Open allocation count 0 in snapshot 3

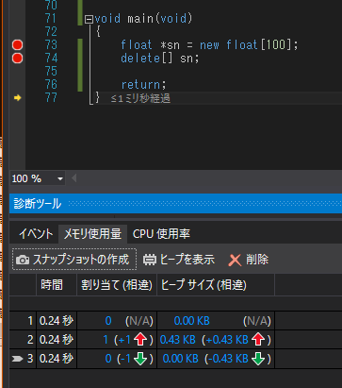108,359
